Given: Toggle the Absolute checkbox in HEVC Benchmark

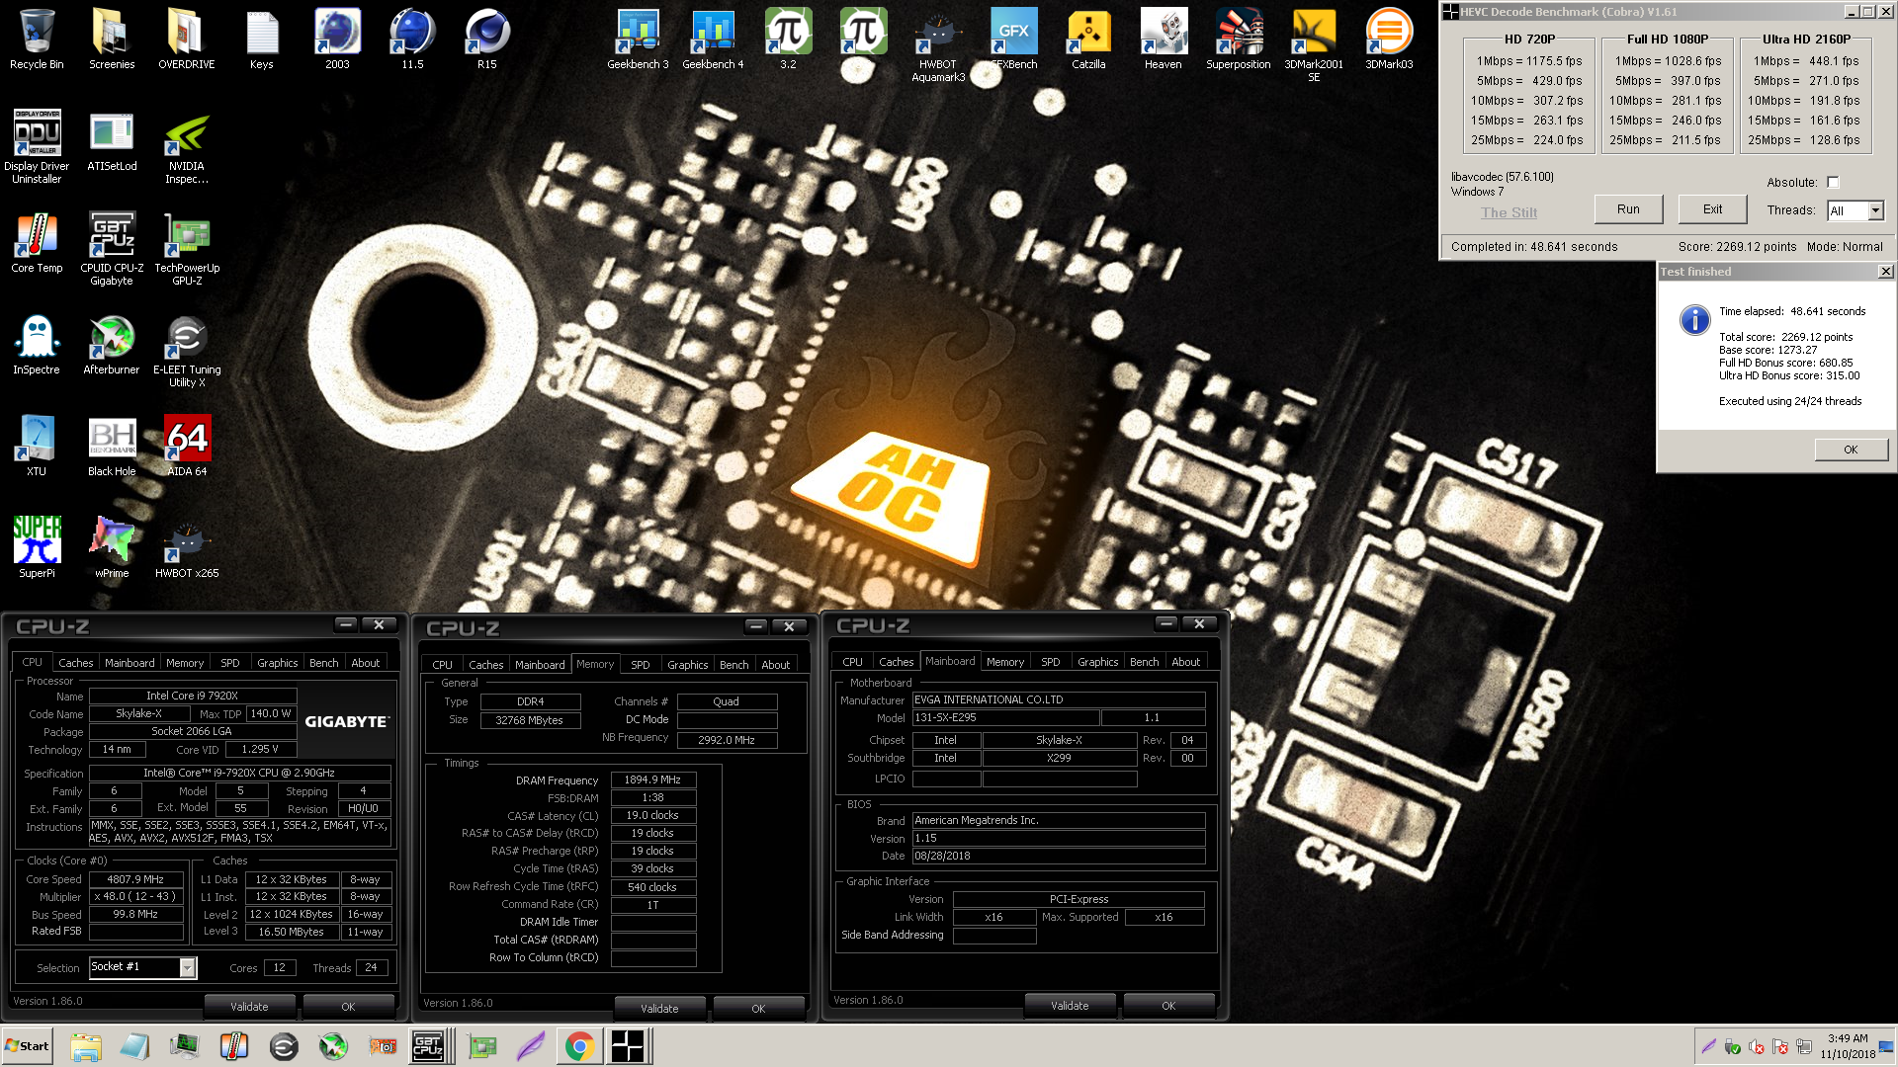Looking at the screenshot, I should tap(1833, 183).
